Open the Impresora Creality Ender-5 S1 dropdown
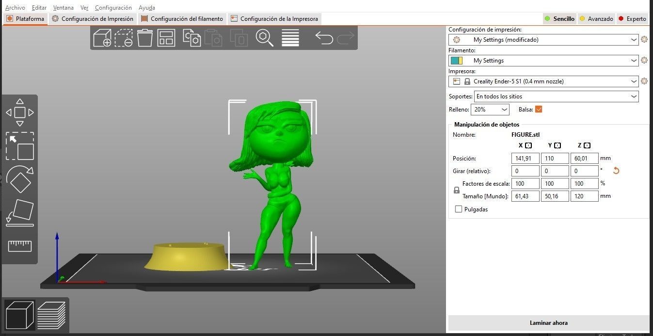 pos(543,81)
